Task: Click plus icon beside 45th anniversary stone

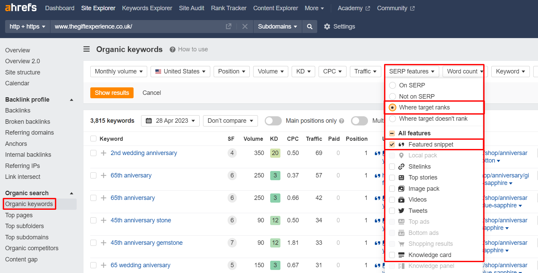Action: [x=104, y=220]
